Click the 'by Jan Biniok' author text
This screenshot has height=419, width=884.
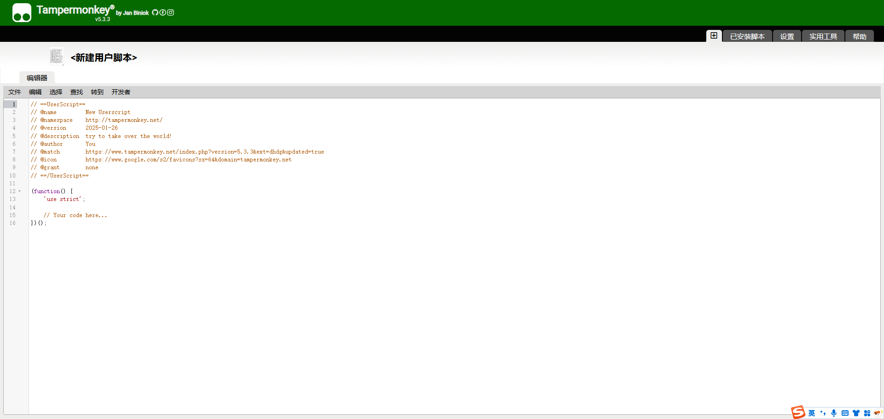pyautogui.click(x=133, y=13)
